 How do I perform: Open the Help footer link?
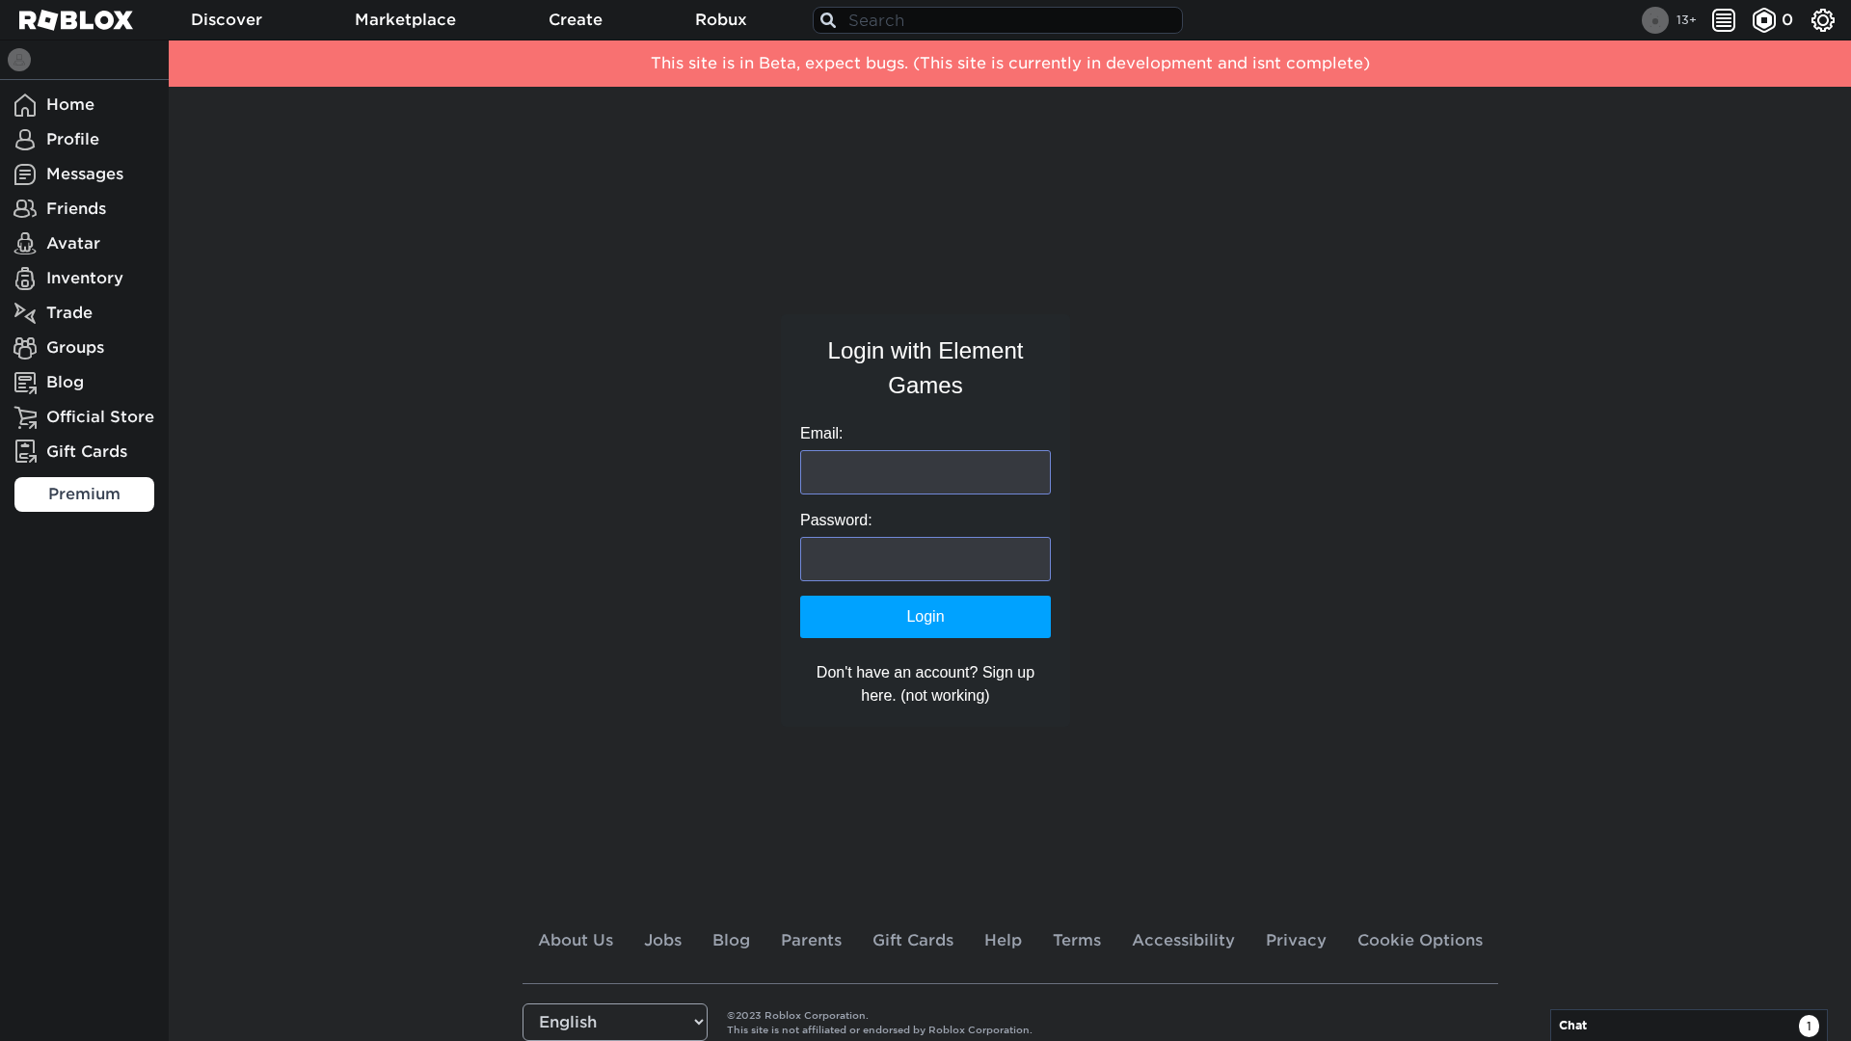pyautogui.click(x=1003, y=941)
